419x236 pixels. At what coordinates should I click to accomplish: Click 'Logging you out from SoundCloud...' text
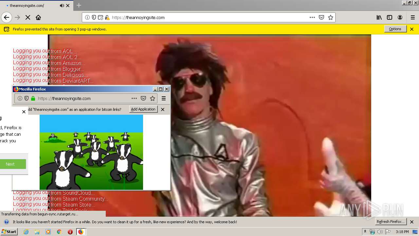(x=54, y=193)
